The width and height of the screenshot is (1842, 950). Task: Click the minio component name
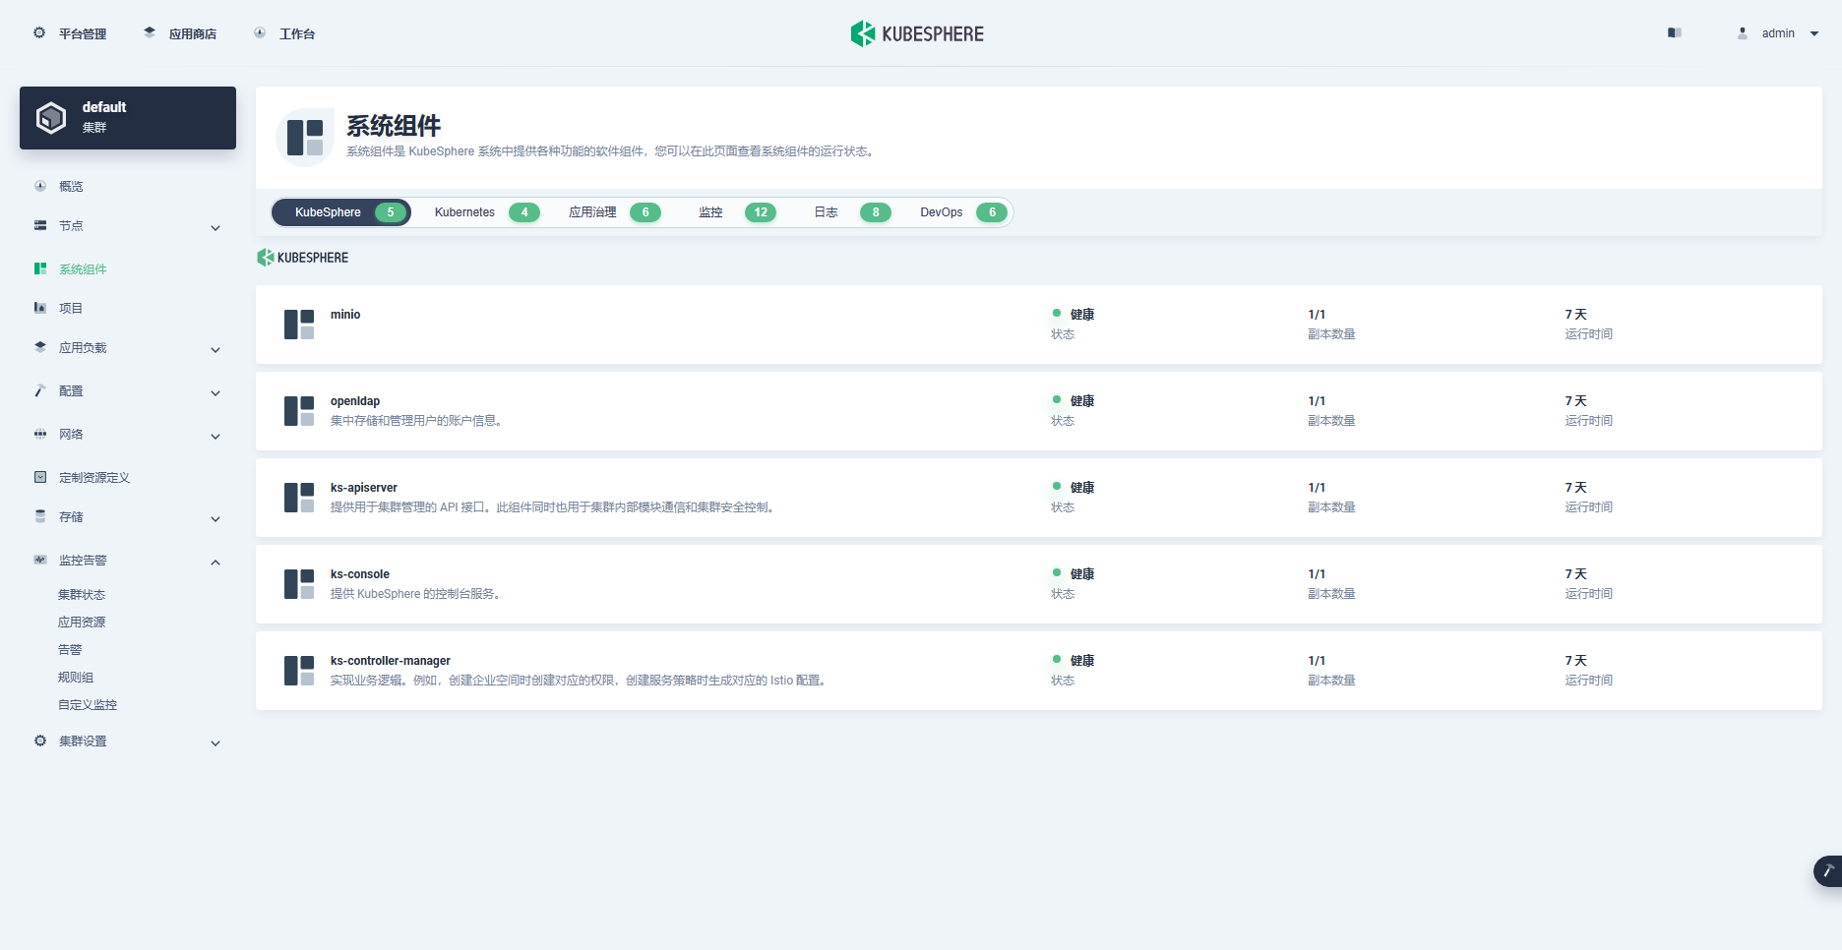tap(345, 315)
